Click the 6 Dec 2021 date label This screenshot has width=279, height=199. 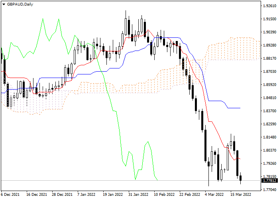[x=10, y=195]
